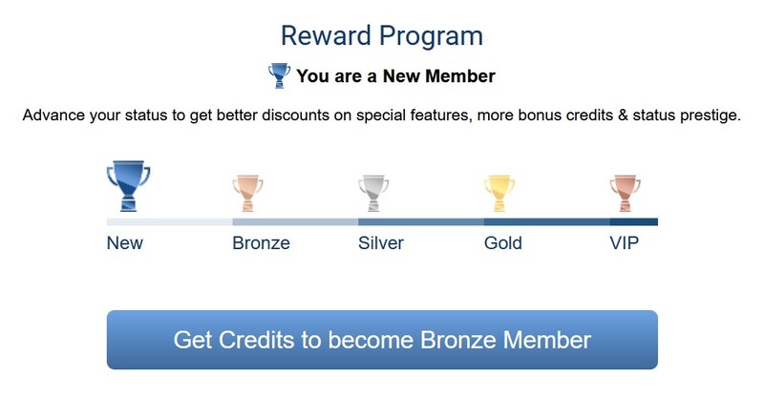Click the VIP status label
This screenshot has height=397, width=764.
pos(625,242)
